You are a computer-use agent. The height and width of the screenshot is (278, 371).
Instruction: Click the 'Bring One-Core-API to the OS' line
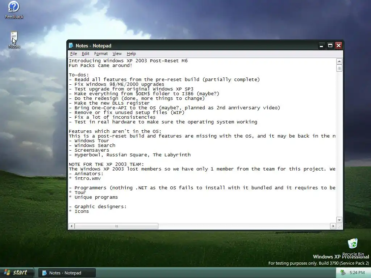pyautogui.click(x=174, y=108)
